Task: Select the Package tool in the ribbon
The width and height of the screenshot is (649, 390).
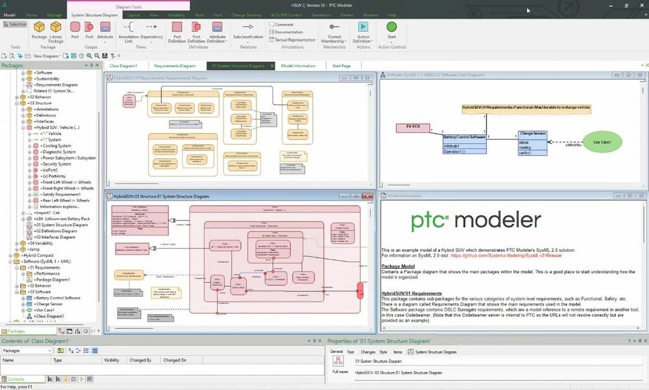Action: click(x=39, y=30)
